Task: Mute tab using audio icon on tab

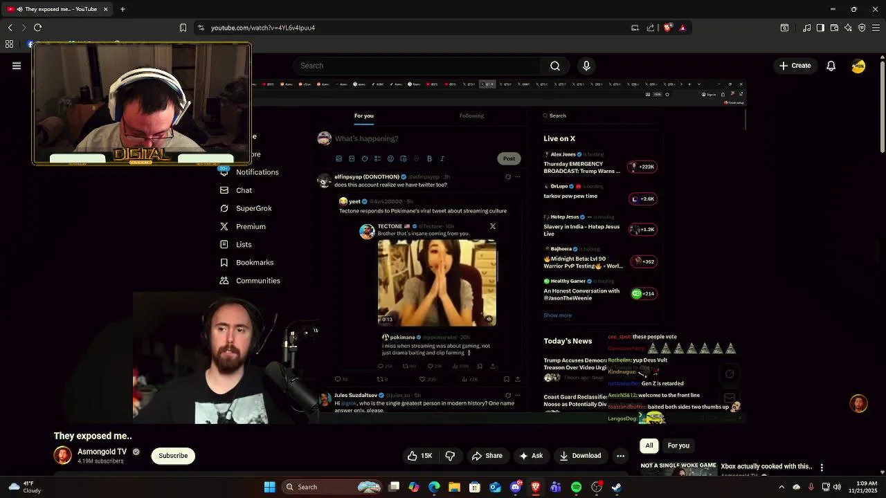Action: pos(19,9)
